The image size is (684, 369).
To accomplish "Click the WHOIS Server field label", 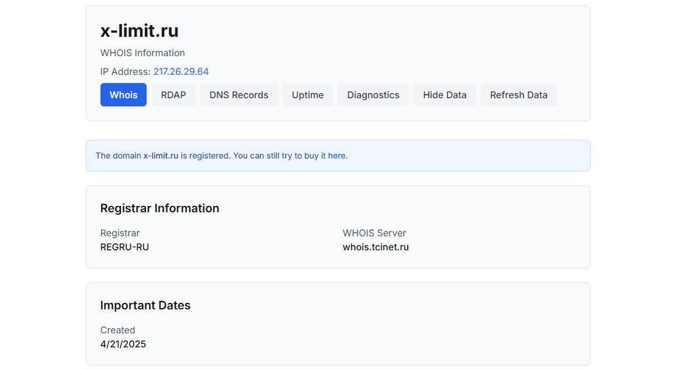I will [374, 233].
